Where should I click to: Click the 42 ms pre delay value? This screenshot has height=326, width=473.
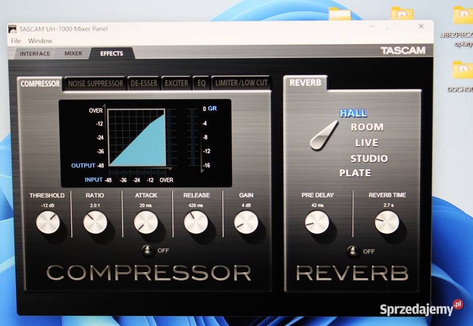pos(317,206)
